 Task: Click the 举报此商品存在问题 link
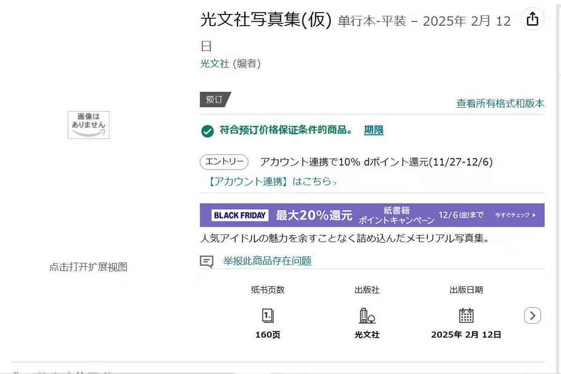coord(267,261)
